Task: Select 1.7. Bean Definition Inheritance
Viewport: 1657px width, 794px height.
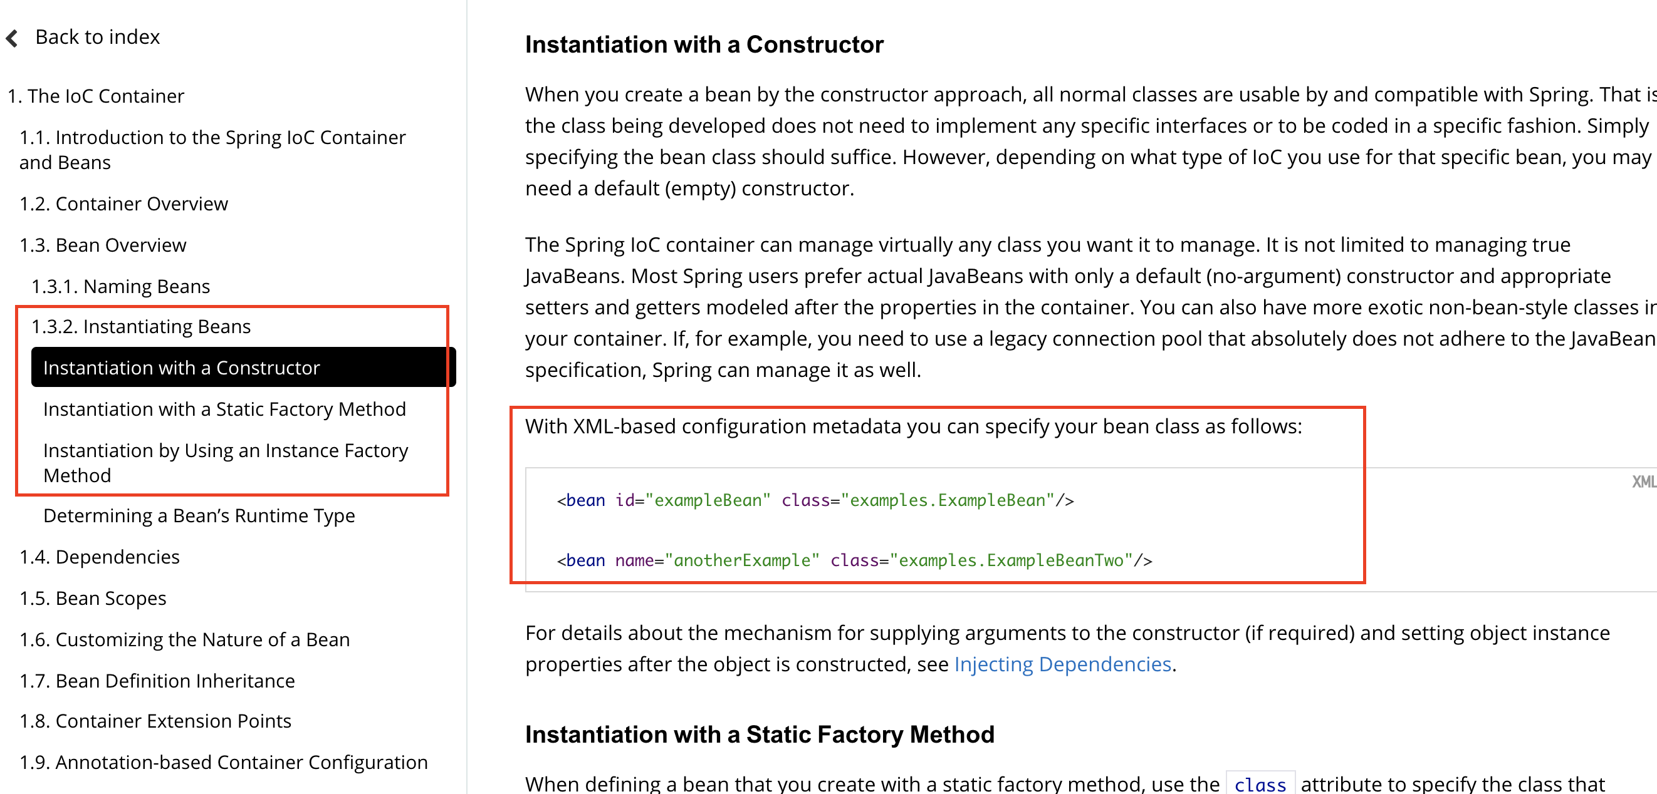Action: (156, 681)
